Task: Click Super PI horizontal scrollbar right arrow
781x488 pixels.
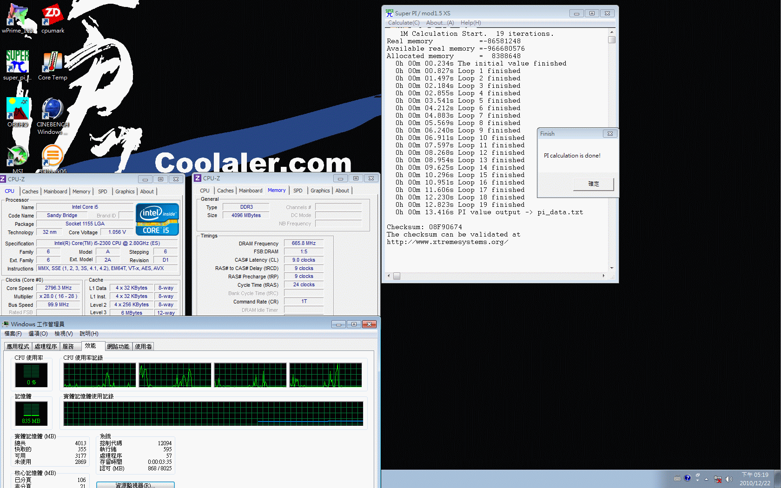Action: [x=603, y=276]
